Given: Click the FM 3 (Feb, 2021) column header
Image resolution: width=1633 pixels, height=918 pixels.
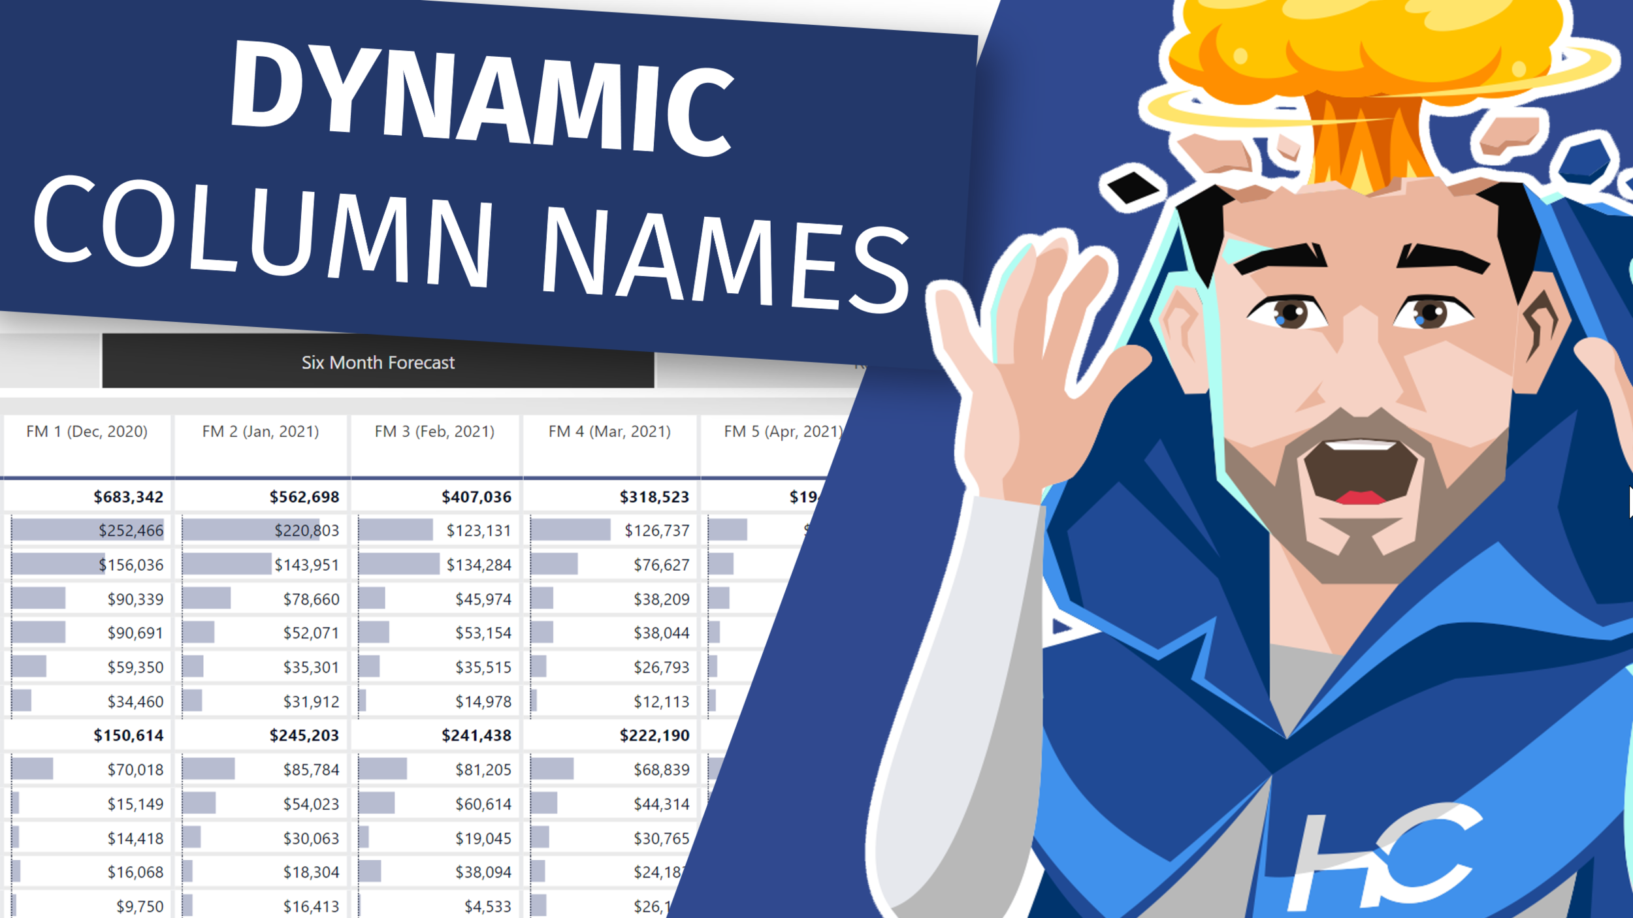Looking at the screenshot, I should (434, 432).
